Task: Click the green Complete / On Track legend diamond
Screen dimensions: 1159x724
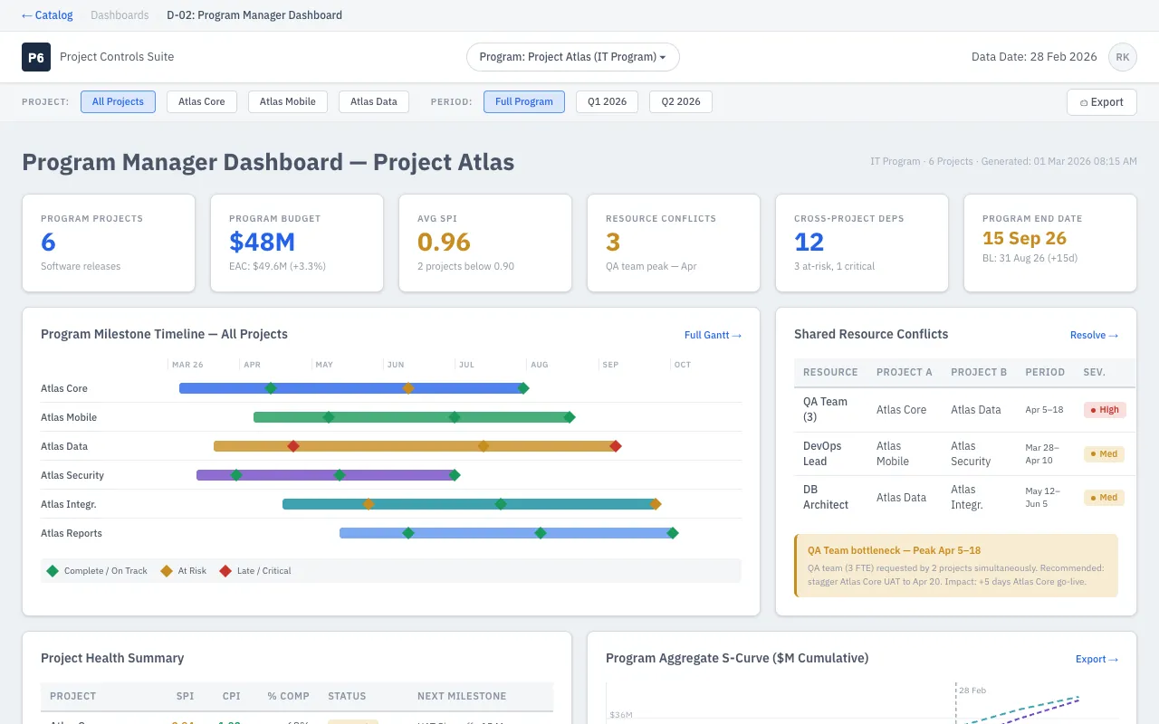Action: 53,571
